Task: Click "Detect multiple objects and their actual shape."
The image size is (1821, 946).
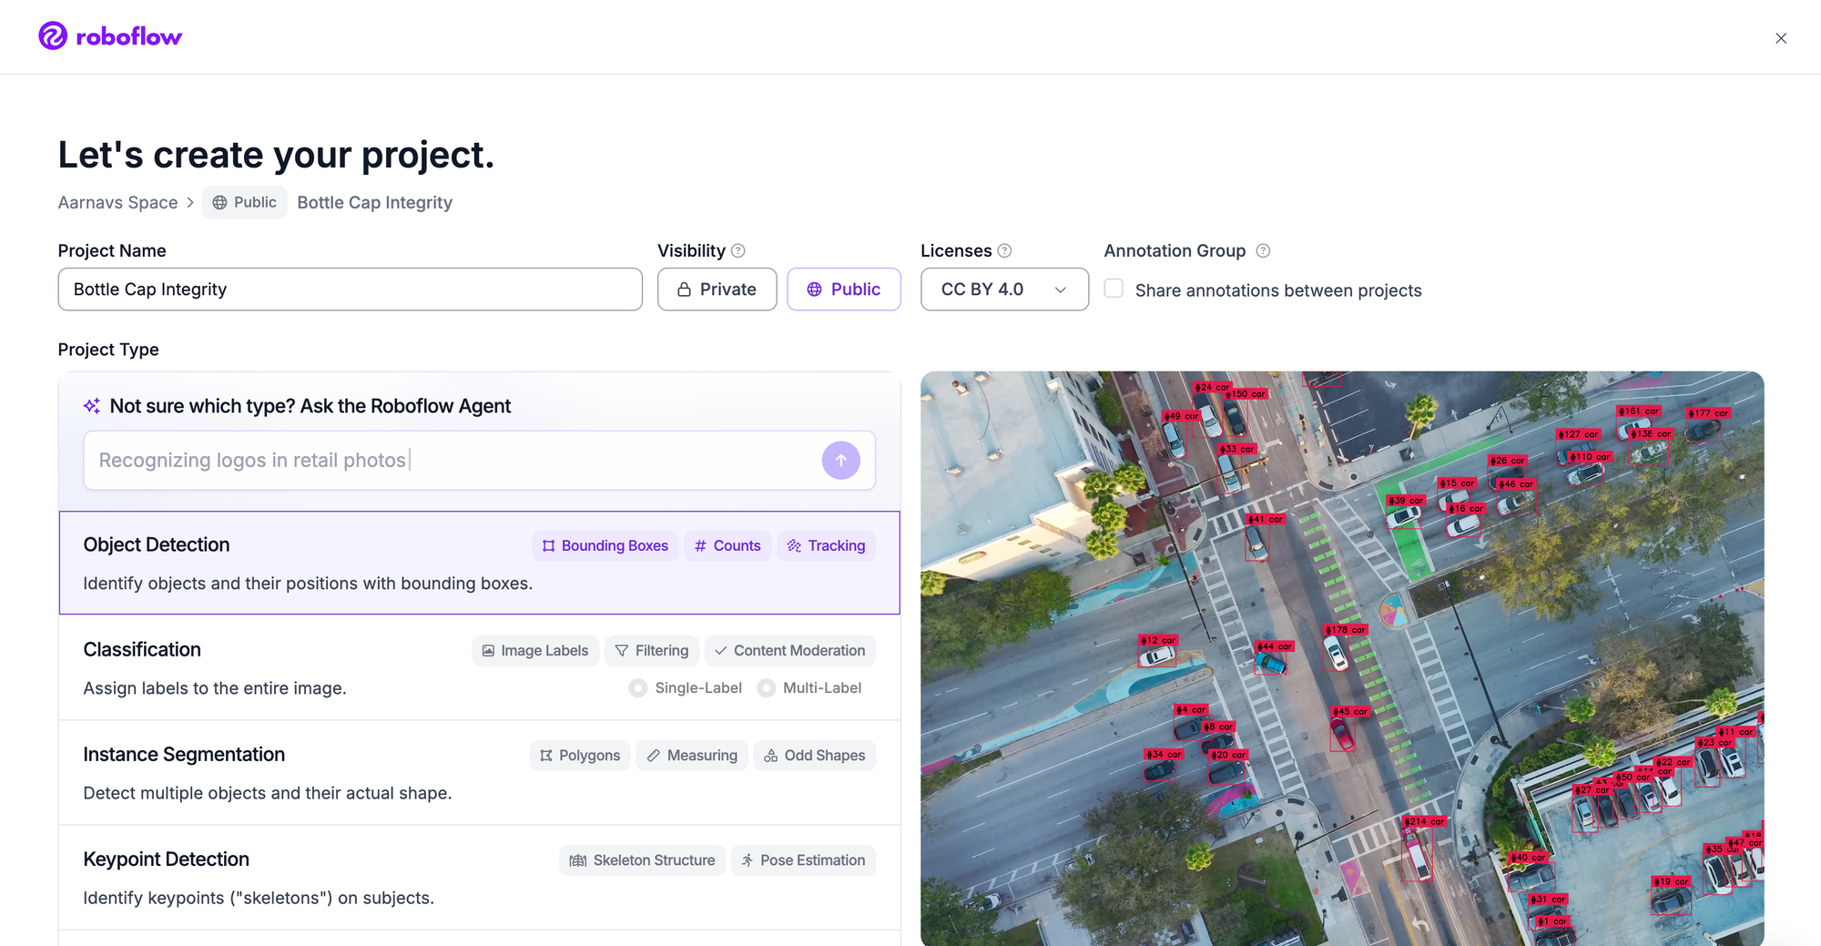Action: [x=268, y=793]
